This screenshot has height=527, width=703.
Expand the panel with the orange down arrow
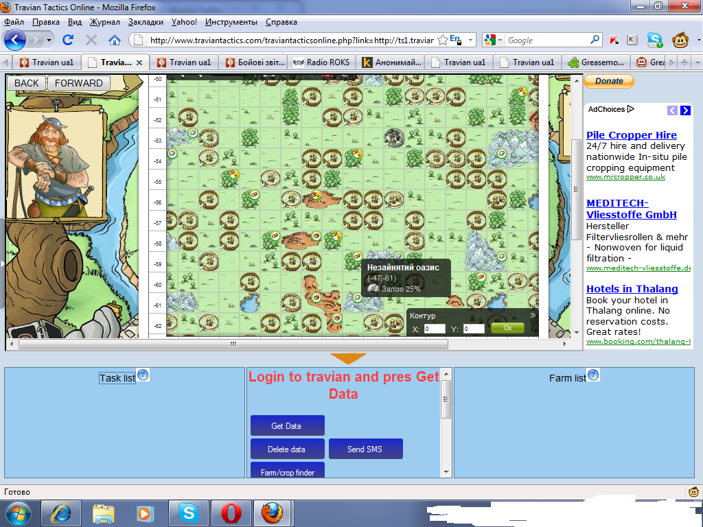tap(348, 358)
